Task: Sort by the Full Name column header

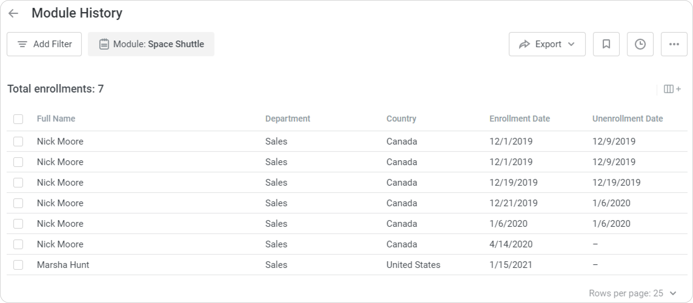Action: (x=56, y=119)
